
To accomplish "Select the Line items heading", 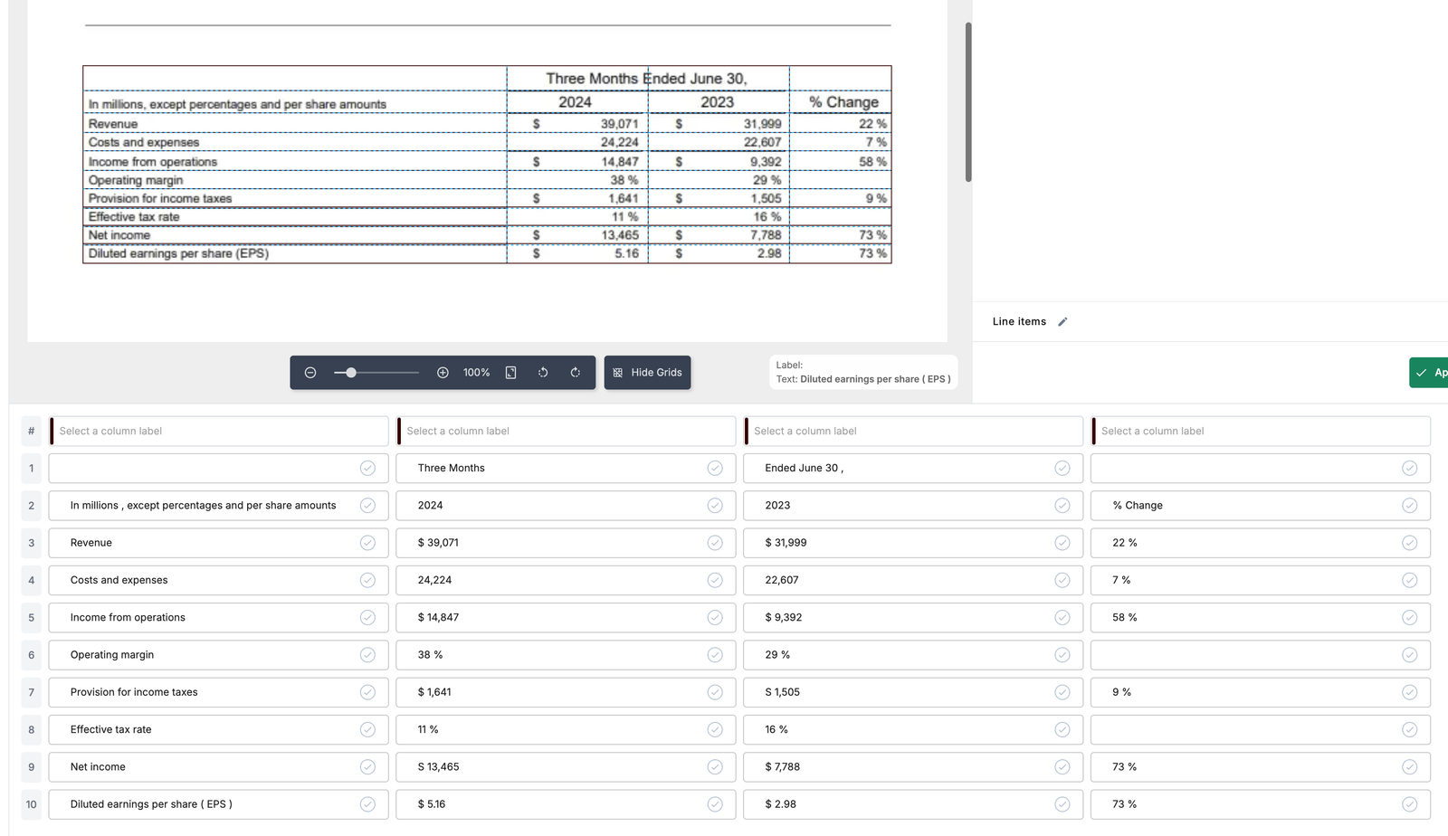I will pyautogui.click(x=1019, y=321).
